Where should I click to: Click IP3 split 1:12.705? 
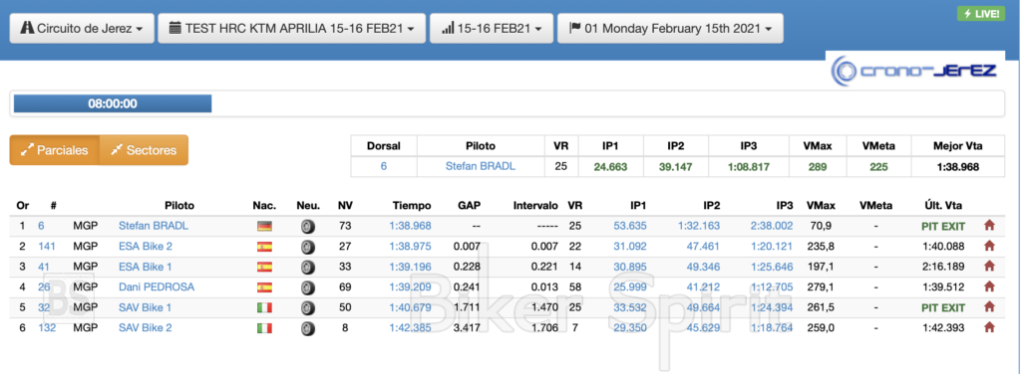click(772, 286)
